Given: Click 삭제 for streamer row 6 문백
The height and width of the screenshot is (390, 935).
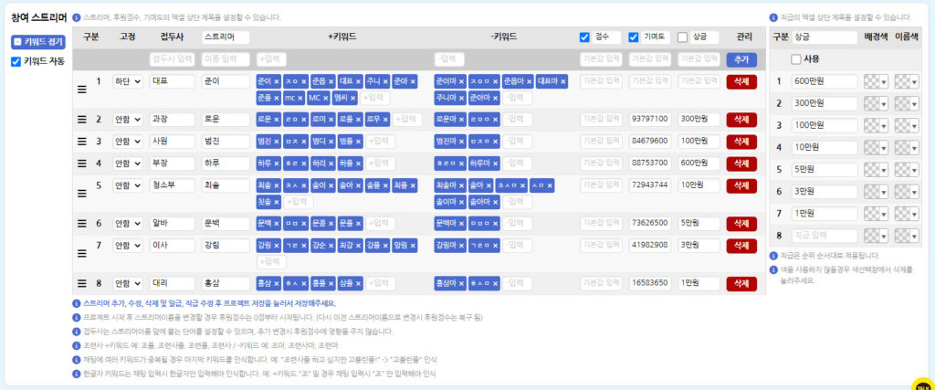Looking at the screenshot, I should pyautogui.click(x=741, y=224).
